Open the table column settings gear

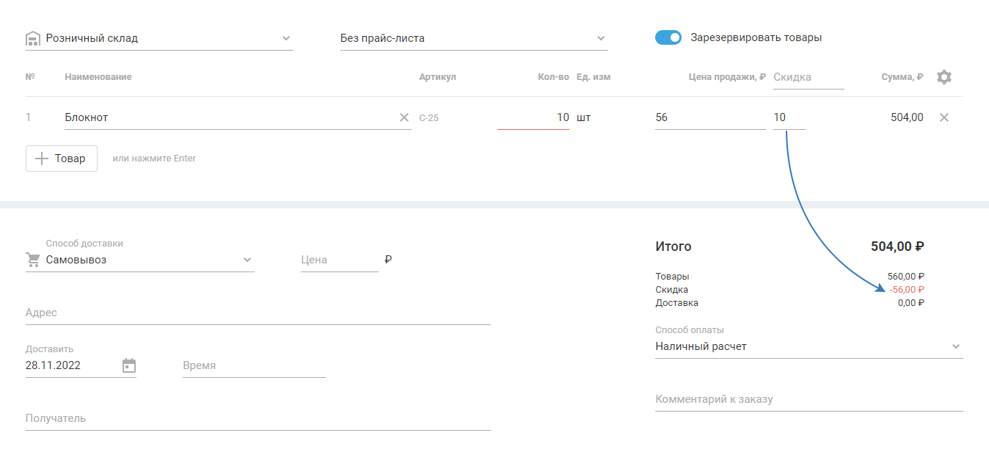944,77
